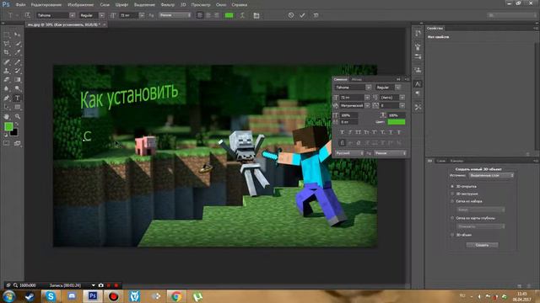Click right align text in options bar
The image size is (540, 303).
[x=217, y=15]
